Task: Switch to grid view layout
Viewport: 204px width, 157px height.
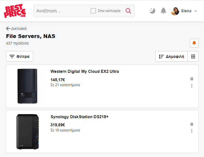Action: tap(193, 56)
